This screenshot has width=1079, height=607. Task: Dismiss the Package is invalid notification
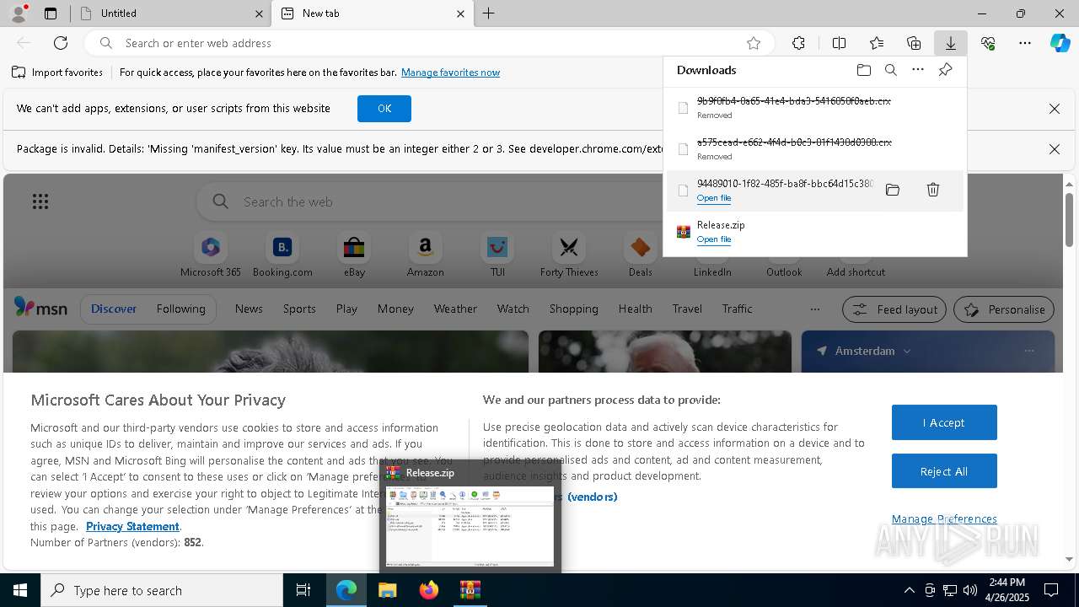(x=1054, y=149)
